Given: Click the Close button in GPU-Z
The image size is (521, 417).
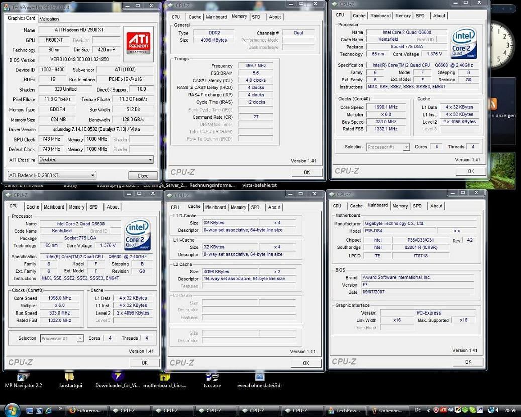Looking at the screenshot, I should point(143,176).
